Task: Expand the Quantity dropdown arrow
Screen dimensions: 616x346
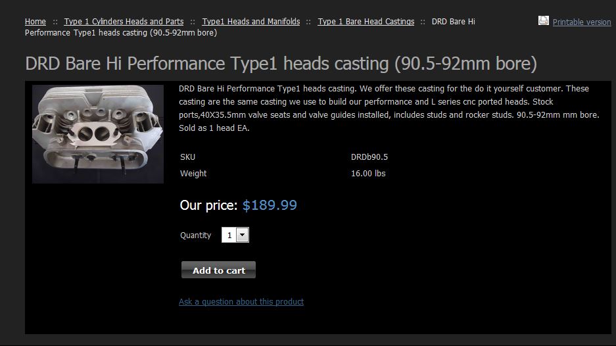Action: pyautogui.click(x=242, y=235)
